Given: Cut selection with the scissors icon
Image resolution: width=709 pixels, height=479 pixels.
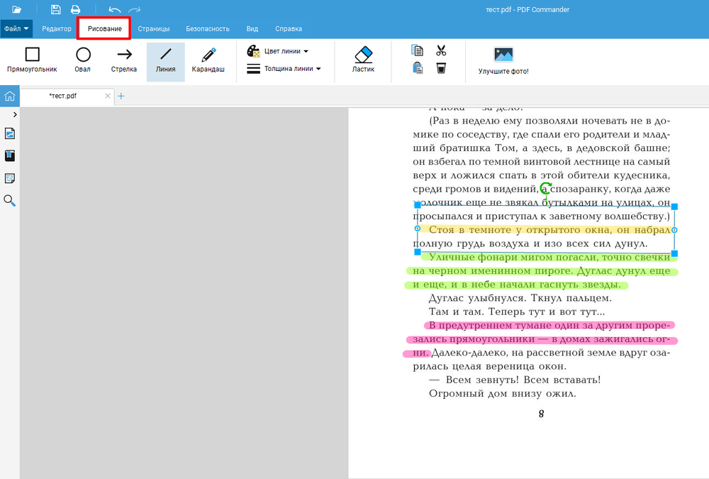Looking at the screenshot, I should click(441, 50).
